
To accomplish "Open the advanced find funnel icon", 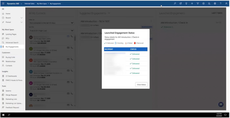I will [198, 4].
